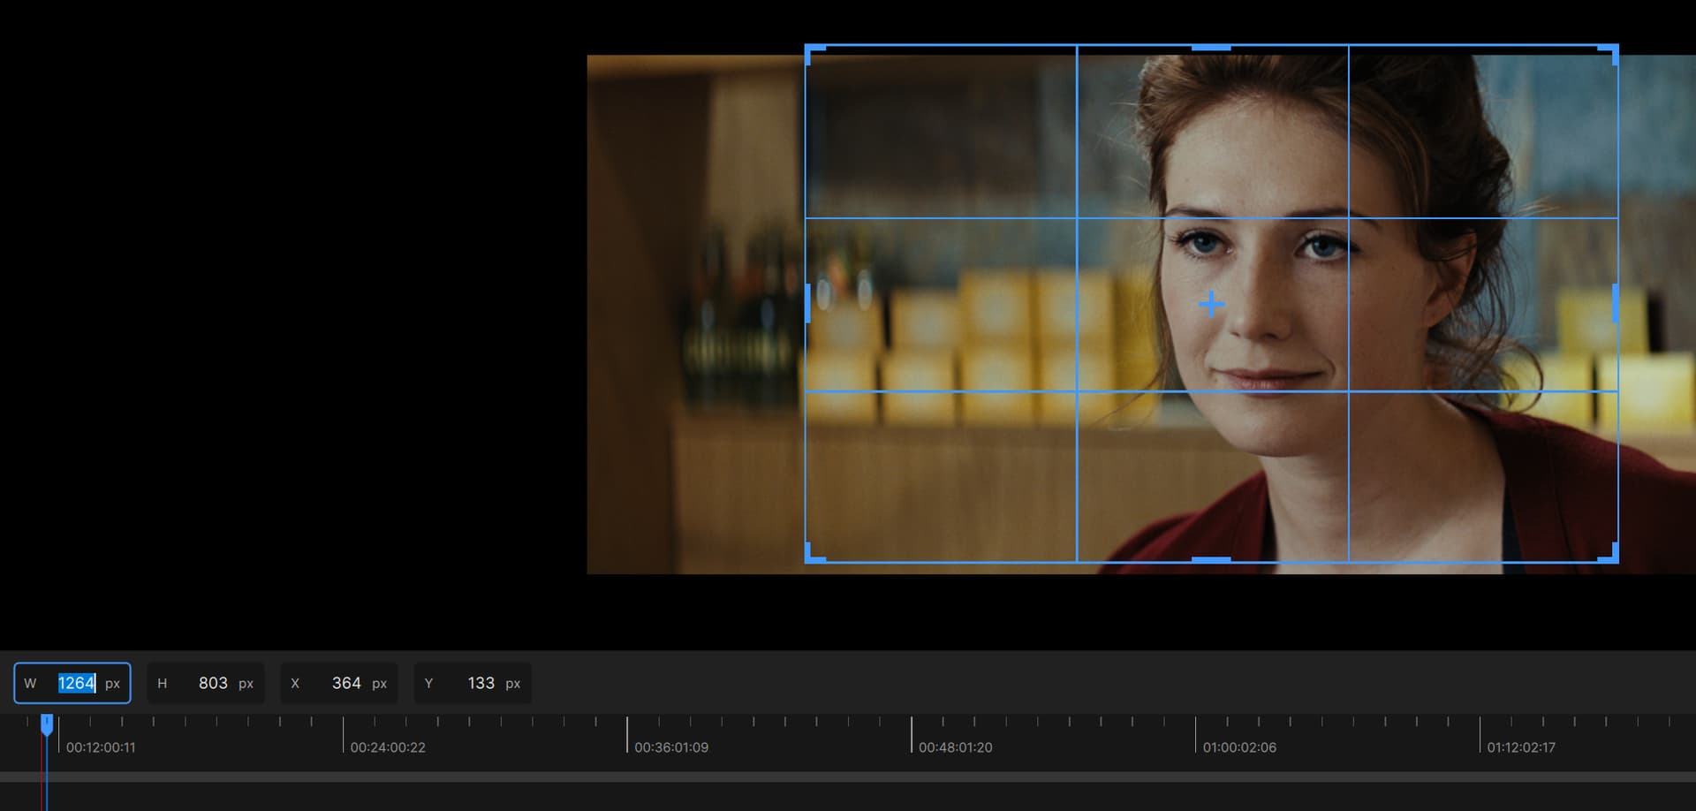Click the crop center crosshair marker
Screen dimensions: 1696x811
[x=1211, y=304]
